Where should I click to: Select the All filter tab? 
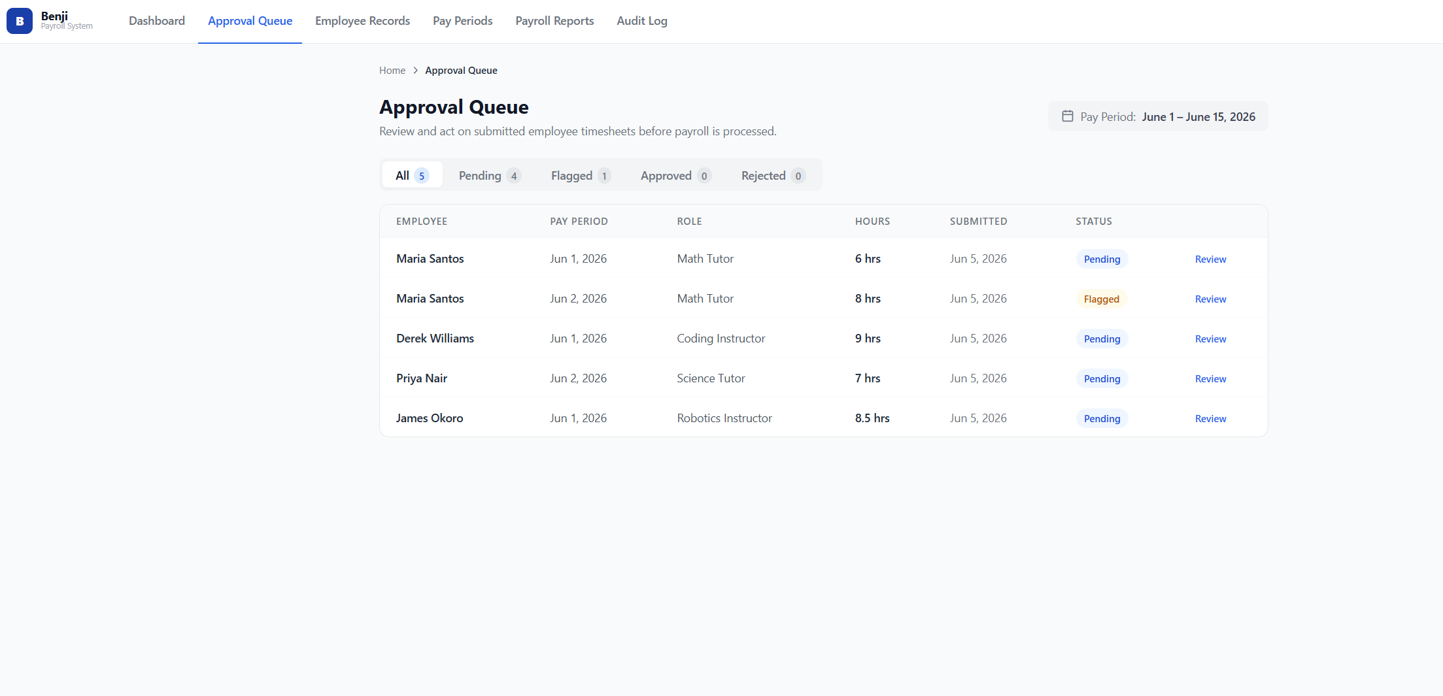pyautogui.click(x=412, y=175)
